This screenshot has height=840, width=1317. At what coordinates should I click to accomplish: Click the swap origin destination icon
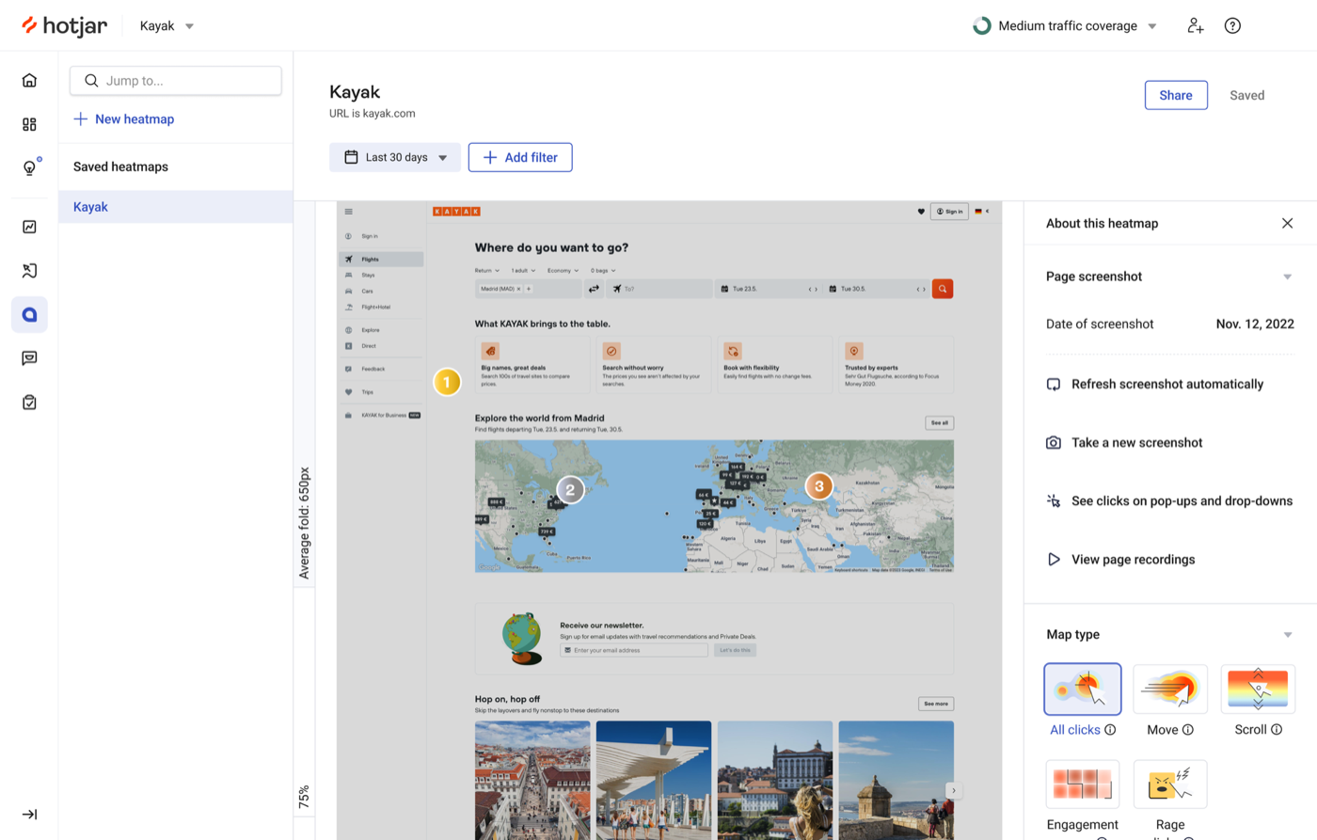point(594,289)
